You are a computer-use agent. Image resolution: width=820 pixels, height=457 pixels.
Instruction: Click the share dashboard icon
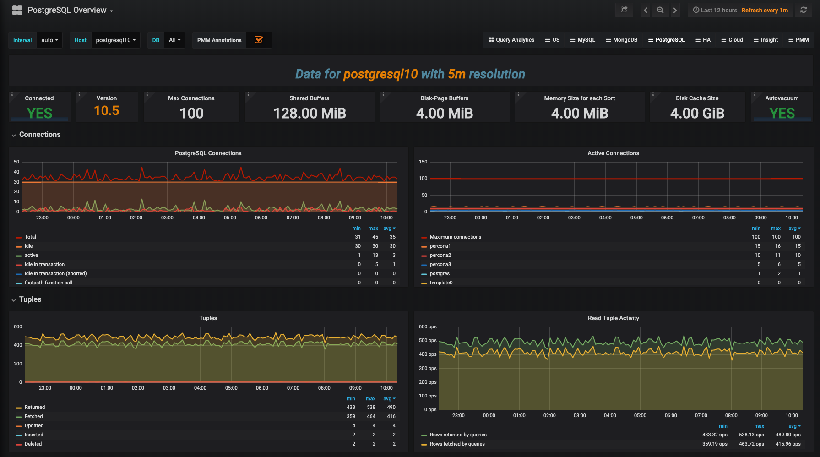[624, 10]
